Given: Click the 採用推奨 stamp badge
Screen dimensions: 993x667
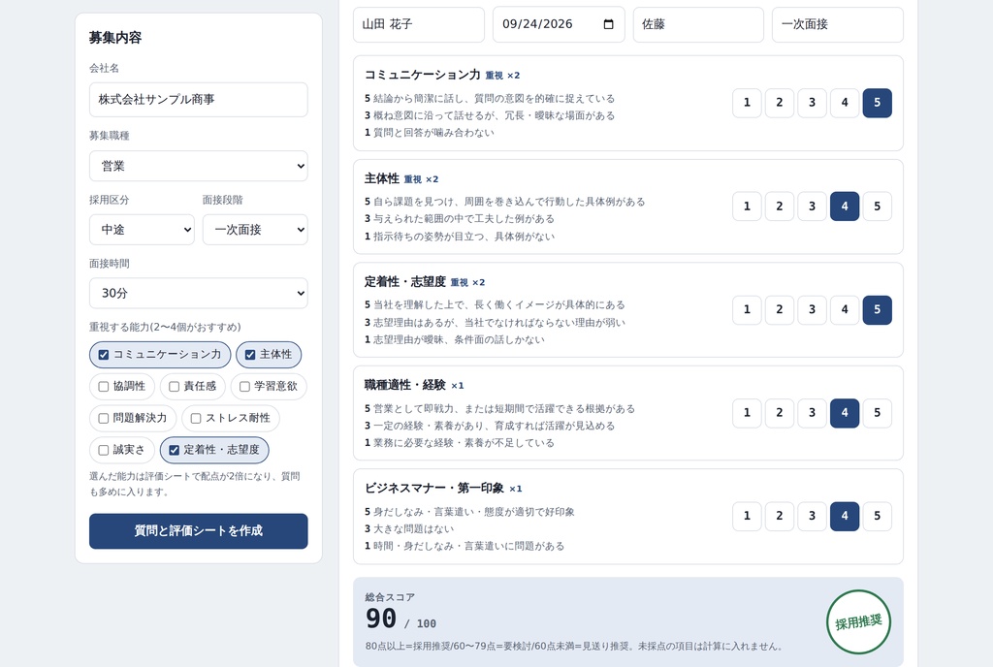Looking at the screenshot, I should [x=859, y=622].
